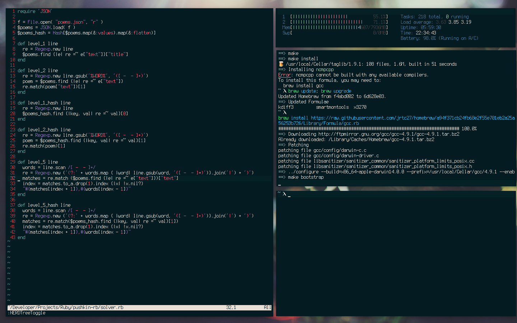The height and width of the screenshot is (323, 517).
Task: Click the Swp swap meter
Action: (x=335, y=33)
